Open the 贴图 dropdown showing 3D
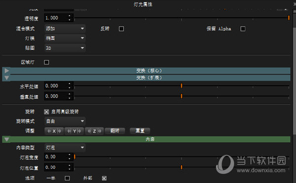The height and width of the screenshot is (183, 296). [x=65, y=48]
